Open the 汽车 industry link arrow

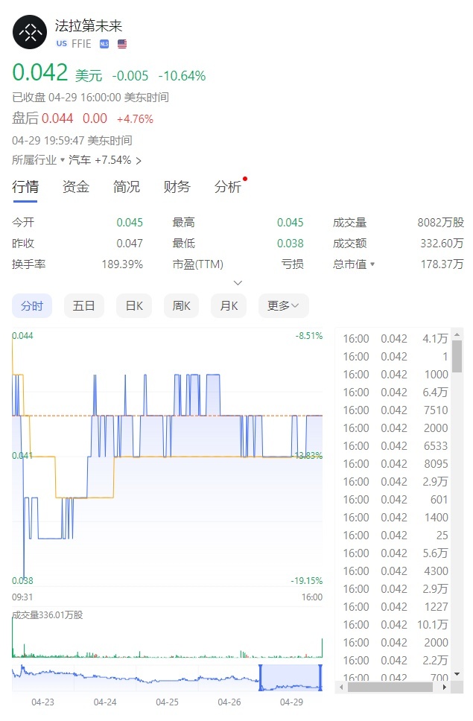click(139, 160)
